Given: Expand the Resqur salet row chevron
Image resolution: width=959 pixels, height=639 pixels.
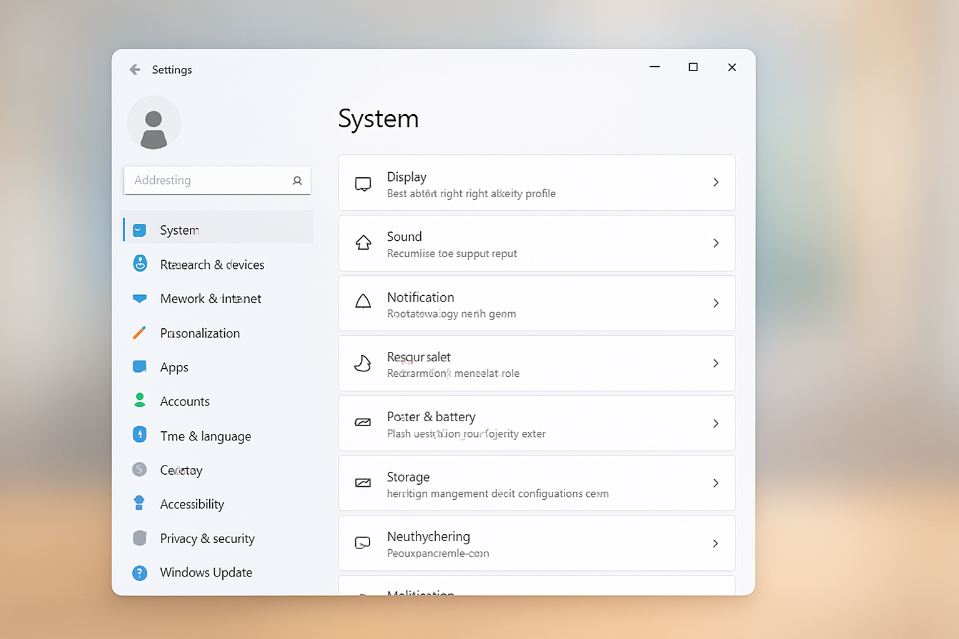Looking at the screenshot, I should coord(716,363).
